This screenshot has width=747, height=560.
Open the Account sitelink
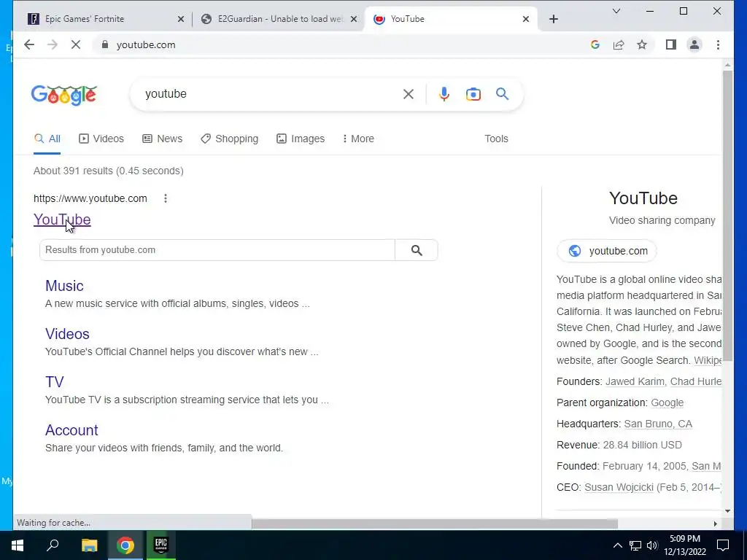tap(71, 430)
